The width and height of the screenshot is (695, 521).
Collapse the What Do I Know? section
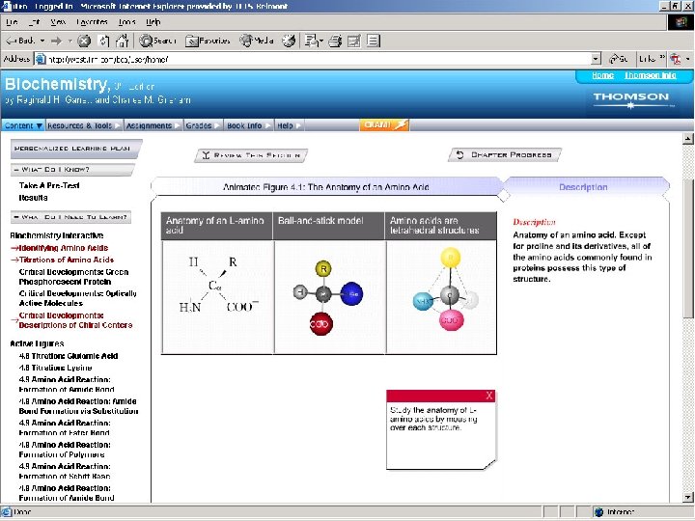click(73, 169)
